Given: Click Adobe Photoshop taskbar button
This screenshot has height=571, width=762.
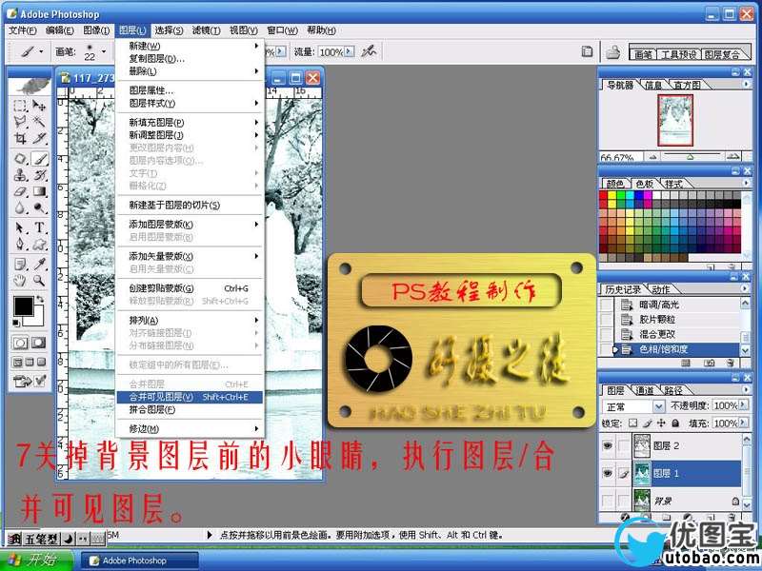Looking at the screenshot, I should 140,561.
